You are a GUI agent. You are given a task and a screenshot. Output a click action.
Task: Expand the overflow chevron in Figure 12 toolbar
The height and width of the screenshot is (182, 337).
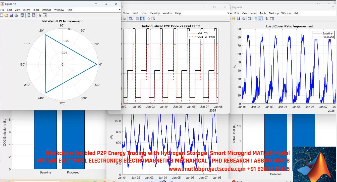tap(120, 10)
